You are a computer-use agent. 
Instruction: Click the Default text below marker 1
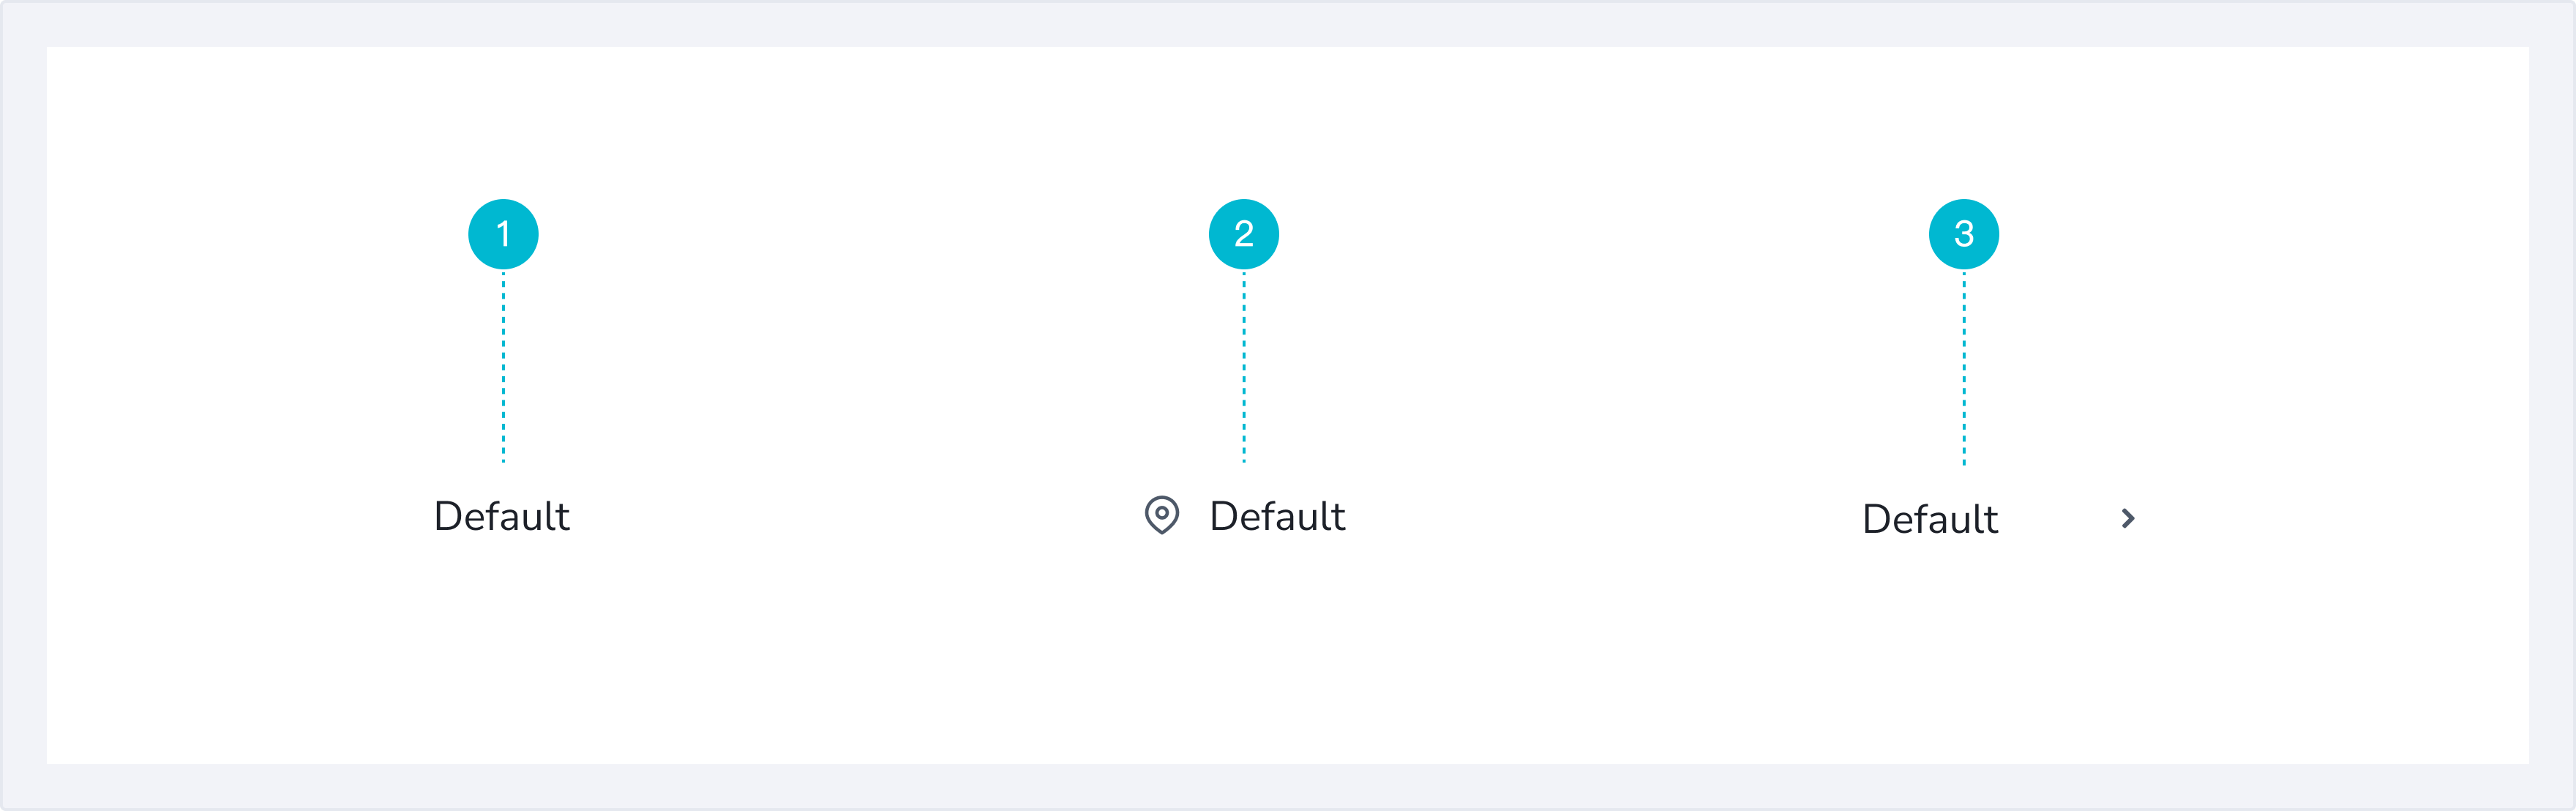tap(501, 517)
